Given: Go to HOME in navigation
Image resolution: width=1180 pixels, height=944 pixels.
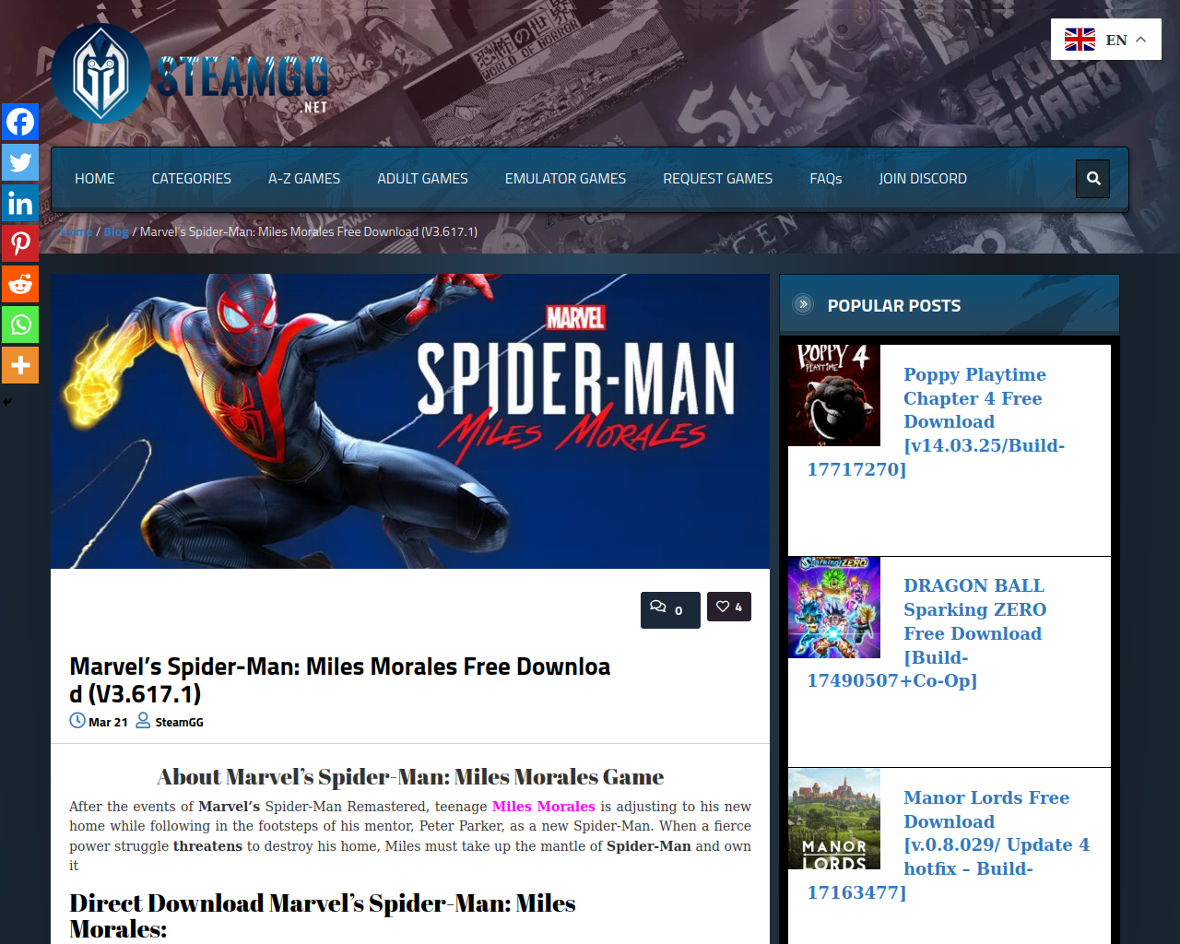Looking at the screenshot, I should pos(95,179).
